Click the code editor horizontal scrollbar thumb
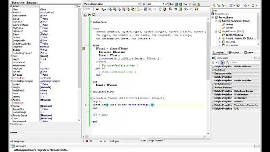 pos(87,137)
